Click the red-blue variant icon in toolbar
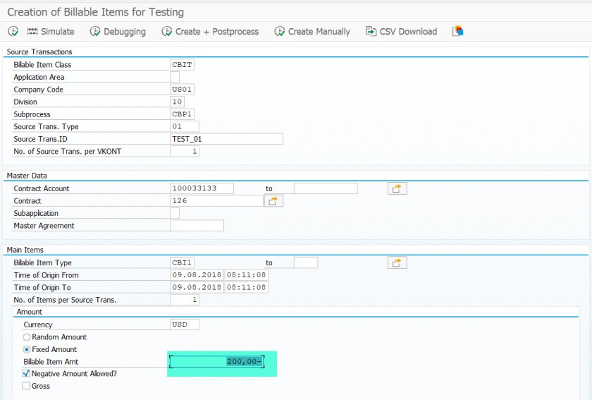This screenshot has height=400, width=592. [457, 31]
